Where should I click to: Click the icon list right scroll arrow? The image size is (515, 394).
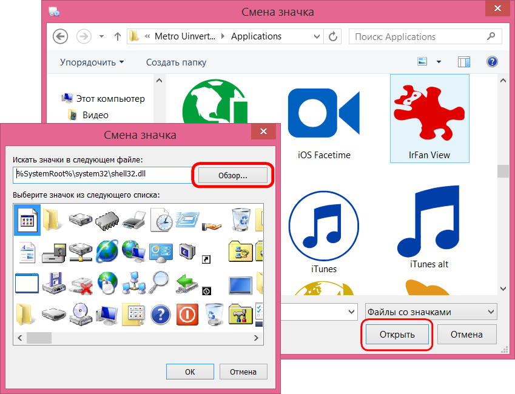pos(256,338)
